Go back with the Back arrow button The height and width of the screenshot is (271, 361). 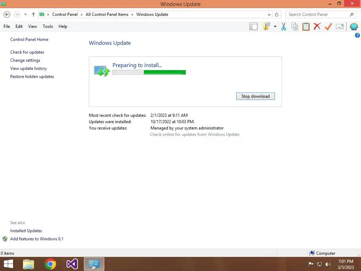[7, 14]
